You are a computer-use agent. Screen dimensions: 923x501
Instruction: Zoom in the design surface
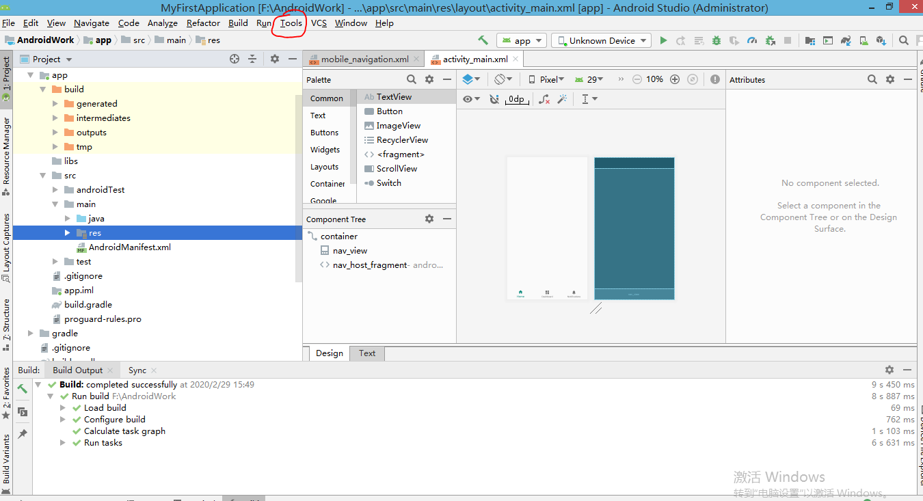tap(675, 79)
